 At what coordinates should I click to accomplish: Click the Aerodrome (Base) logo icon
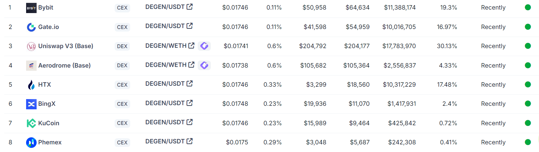click(31, 66)
